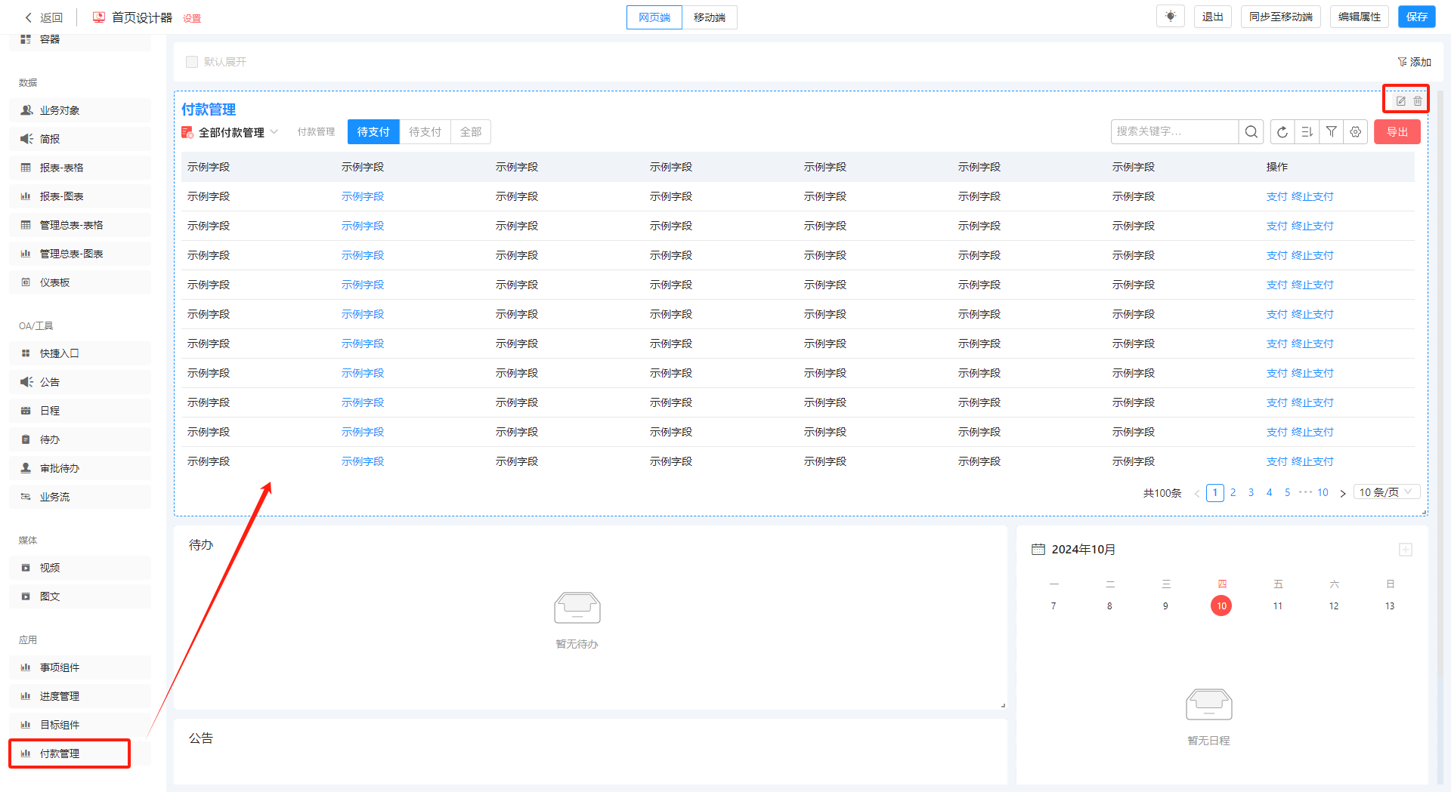Screen dimensions: 1451x792
Task: Switch to 移动端 view
Action: [x=709, y=17]
